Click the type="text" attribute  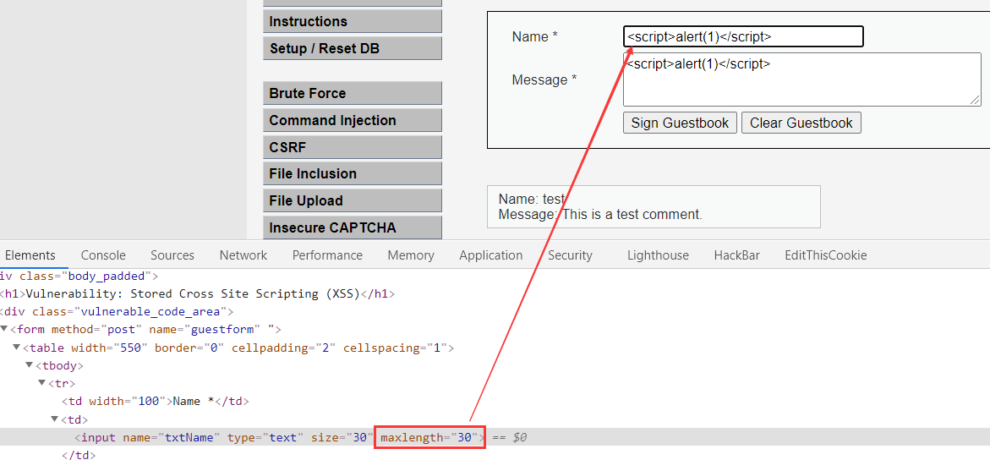click(x=266, y=436)
